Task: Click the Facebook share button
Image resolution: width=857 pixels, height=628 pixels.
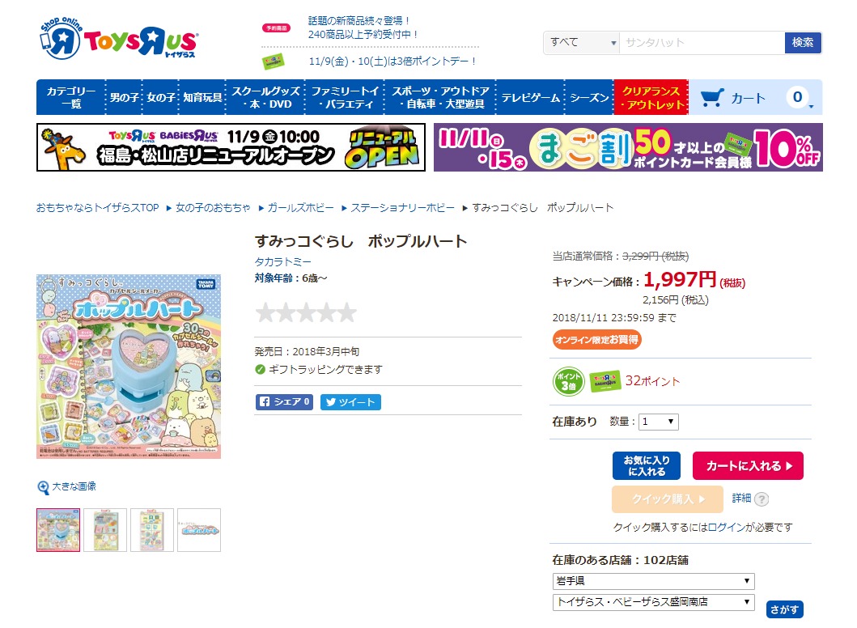Action: pyautogui.click(x=284, y=401)
